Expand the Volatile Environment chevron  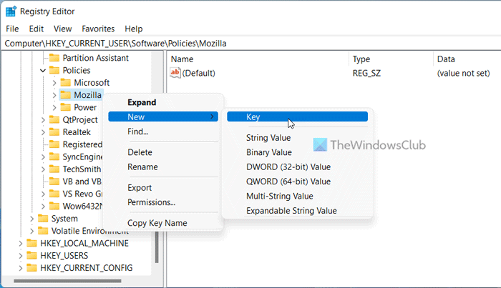(x=31, y=231)
